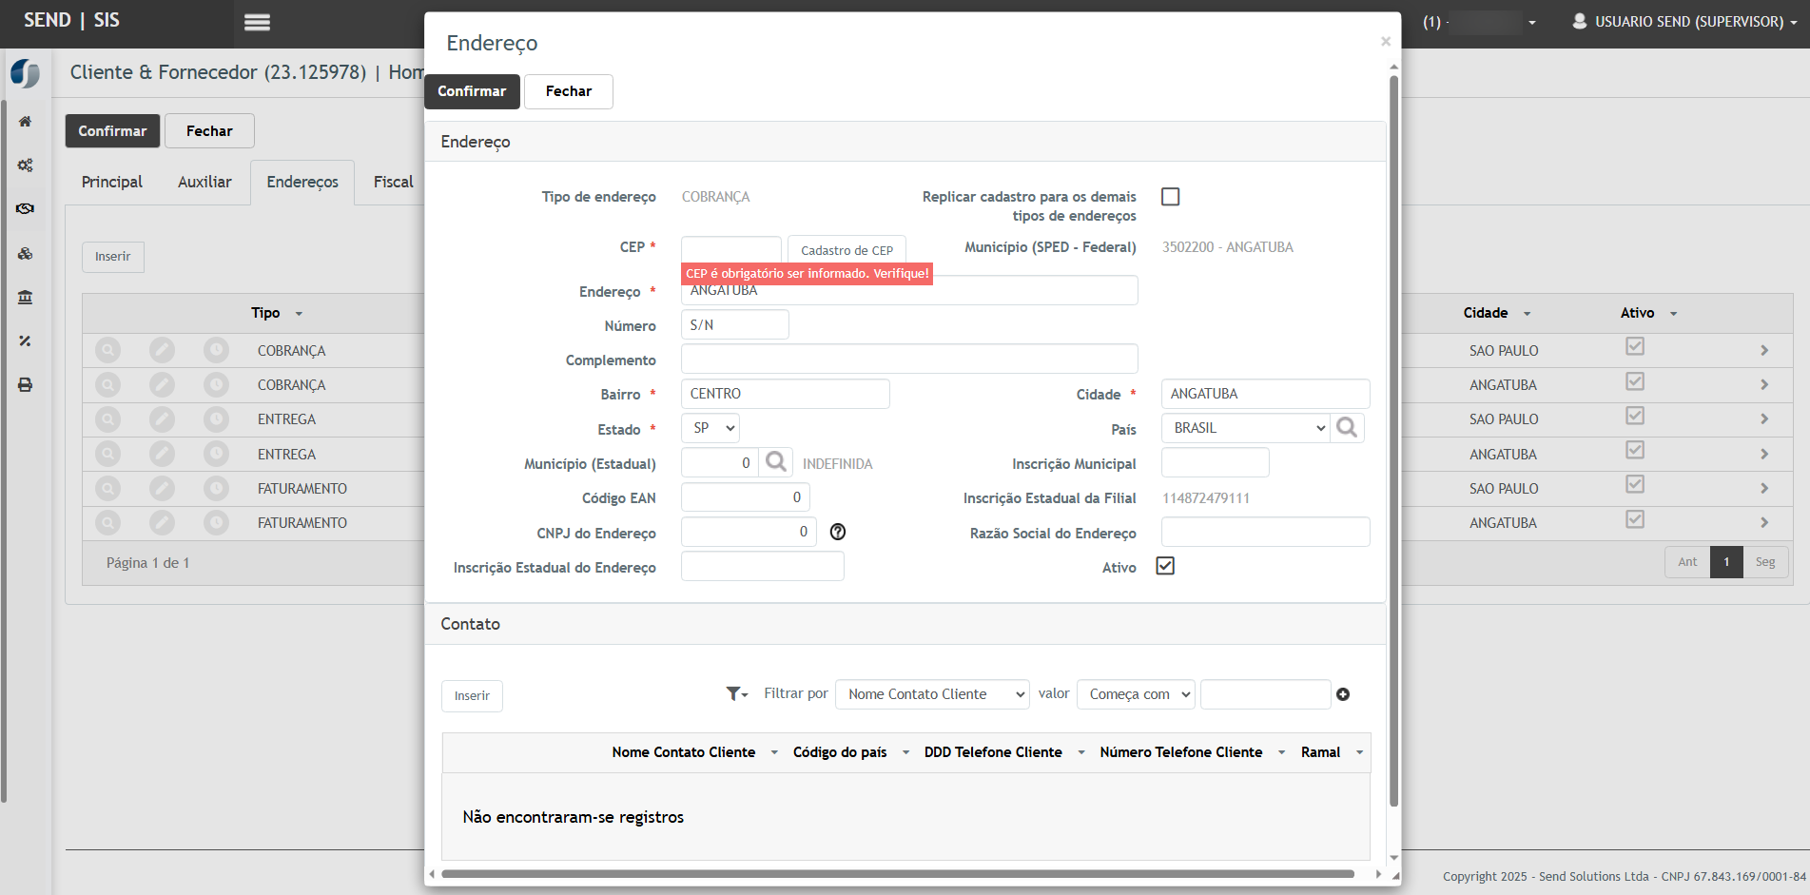Click the hamburger menu icon in header
Screen dimensions: 1810x895
tap(257, 22)
